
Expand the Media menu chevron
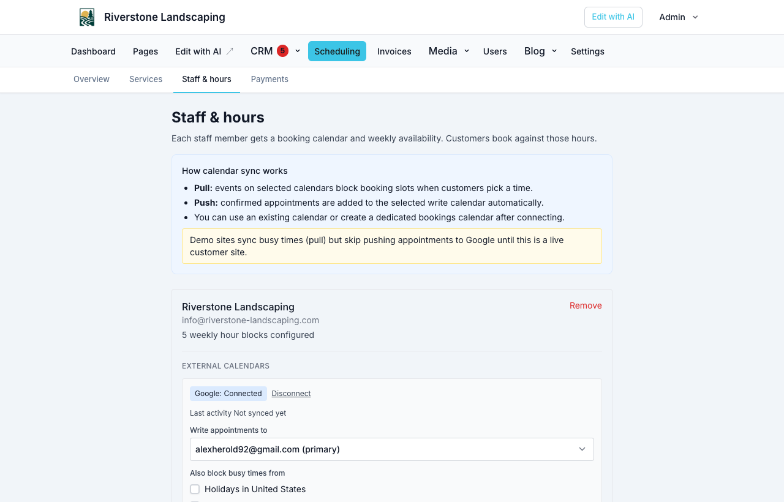click(467, 51)
